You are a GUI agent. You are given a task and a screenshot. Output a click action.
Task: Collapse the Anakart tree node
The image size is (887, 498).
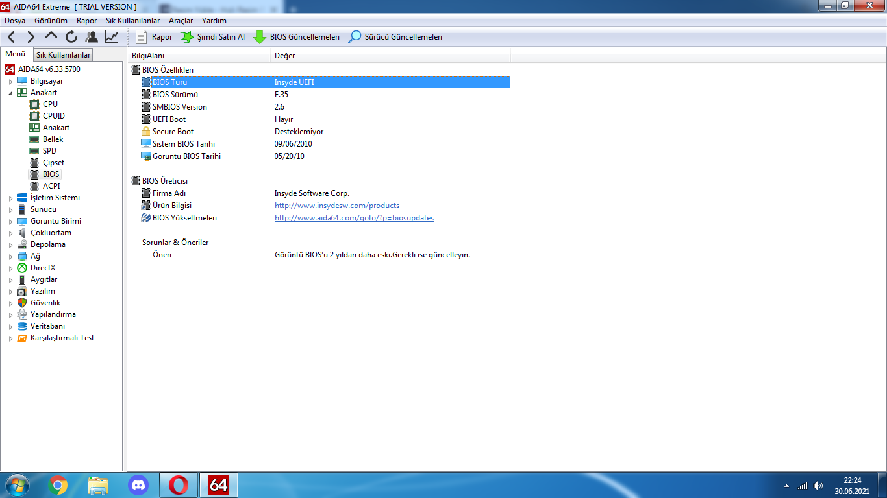click(10, 93)
